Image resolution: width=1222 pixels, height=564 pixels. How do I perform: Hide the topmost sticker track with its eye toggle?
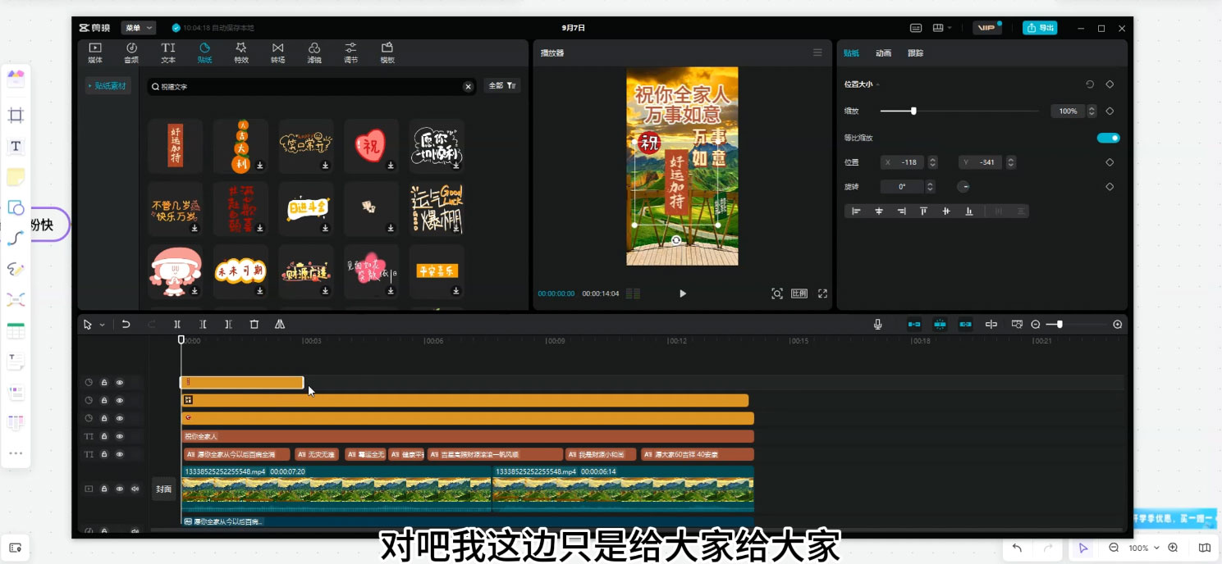(x=119, y=382)
